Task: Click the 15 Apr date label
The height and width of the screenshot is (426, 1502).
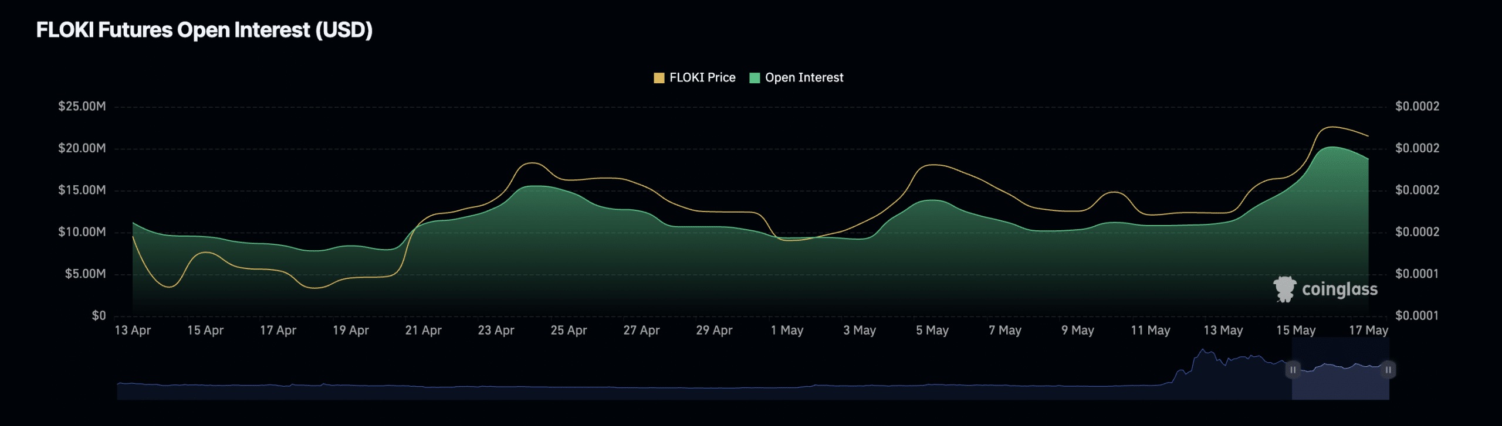Action: [x=205, y=330]
